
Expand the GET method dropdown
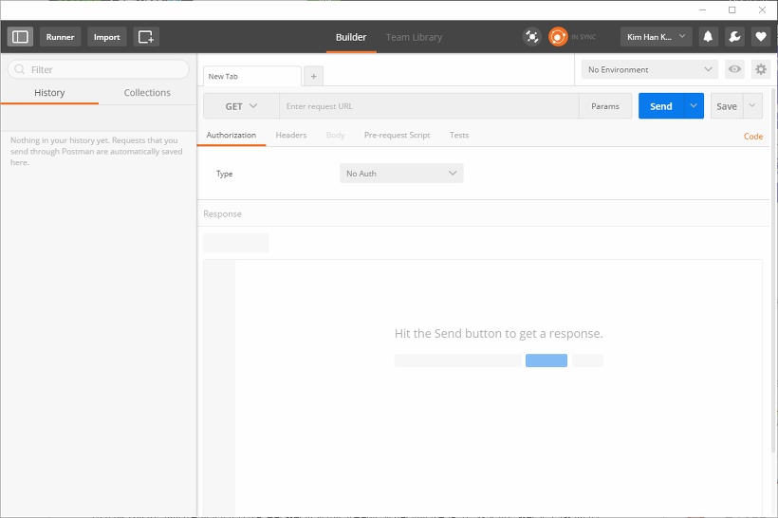[x=241, y=106]
